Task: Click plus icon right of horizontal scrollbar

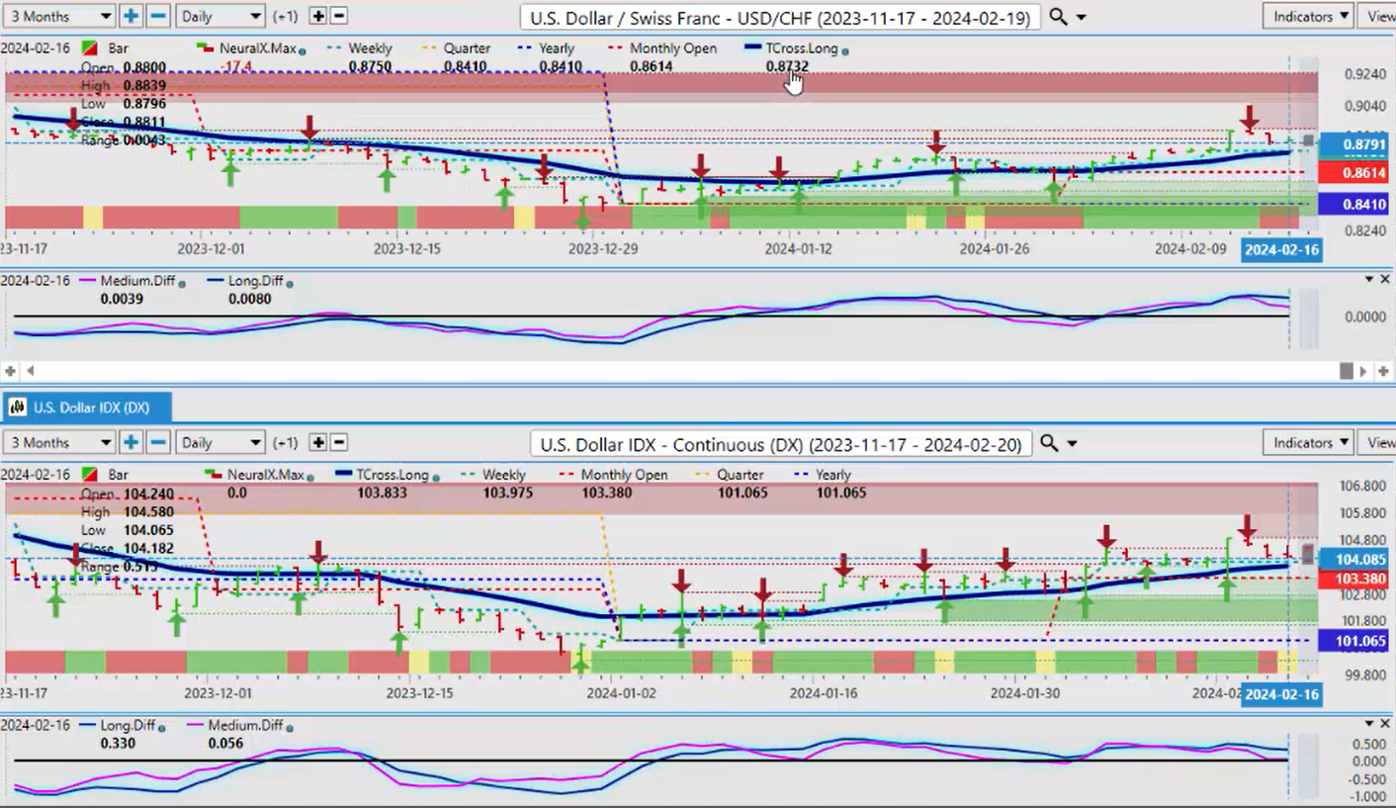Action: pos(1383,371)
